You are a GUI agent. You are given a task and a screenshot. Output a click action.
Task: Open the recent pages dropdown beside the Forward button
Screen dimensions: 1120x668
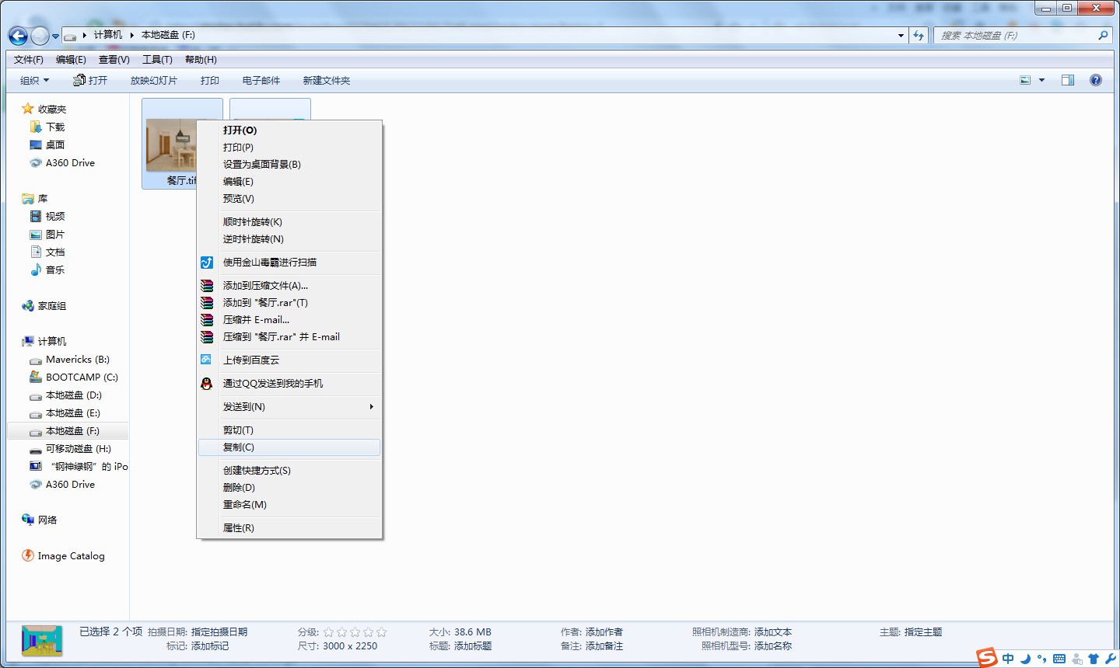click(55, 36)
